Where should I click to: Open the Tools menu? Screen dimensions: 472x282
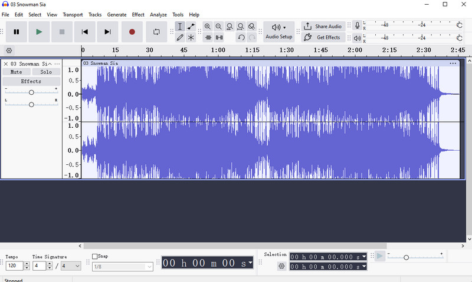pyautogui.click(x=178, y=14)
